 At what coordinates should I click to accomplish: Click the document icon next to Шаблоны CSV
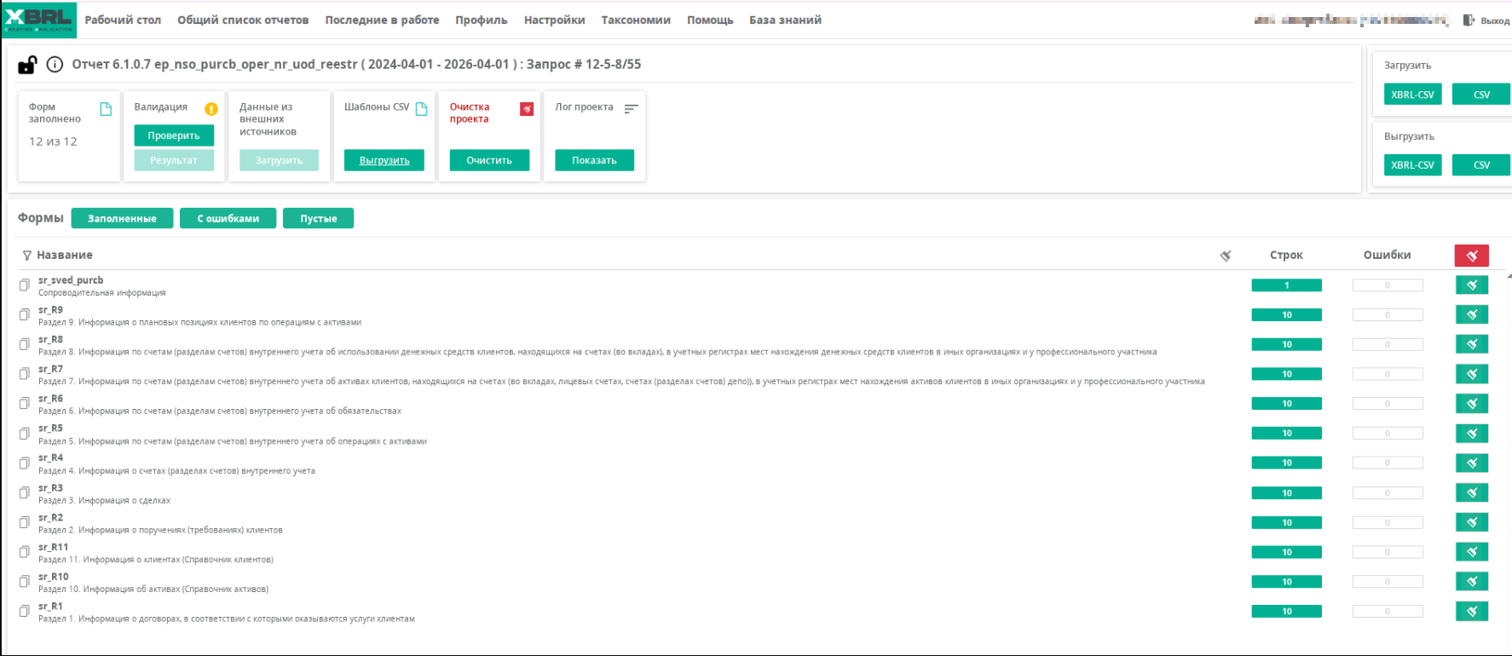[421, 108]
